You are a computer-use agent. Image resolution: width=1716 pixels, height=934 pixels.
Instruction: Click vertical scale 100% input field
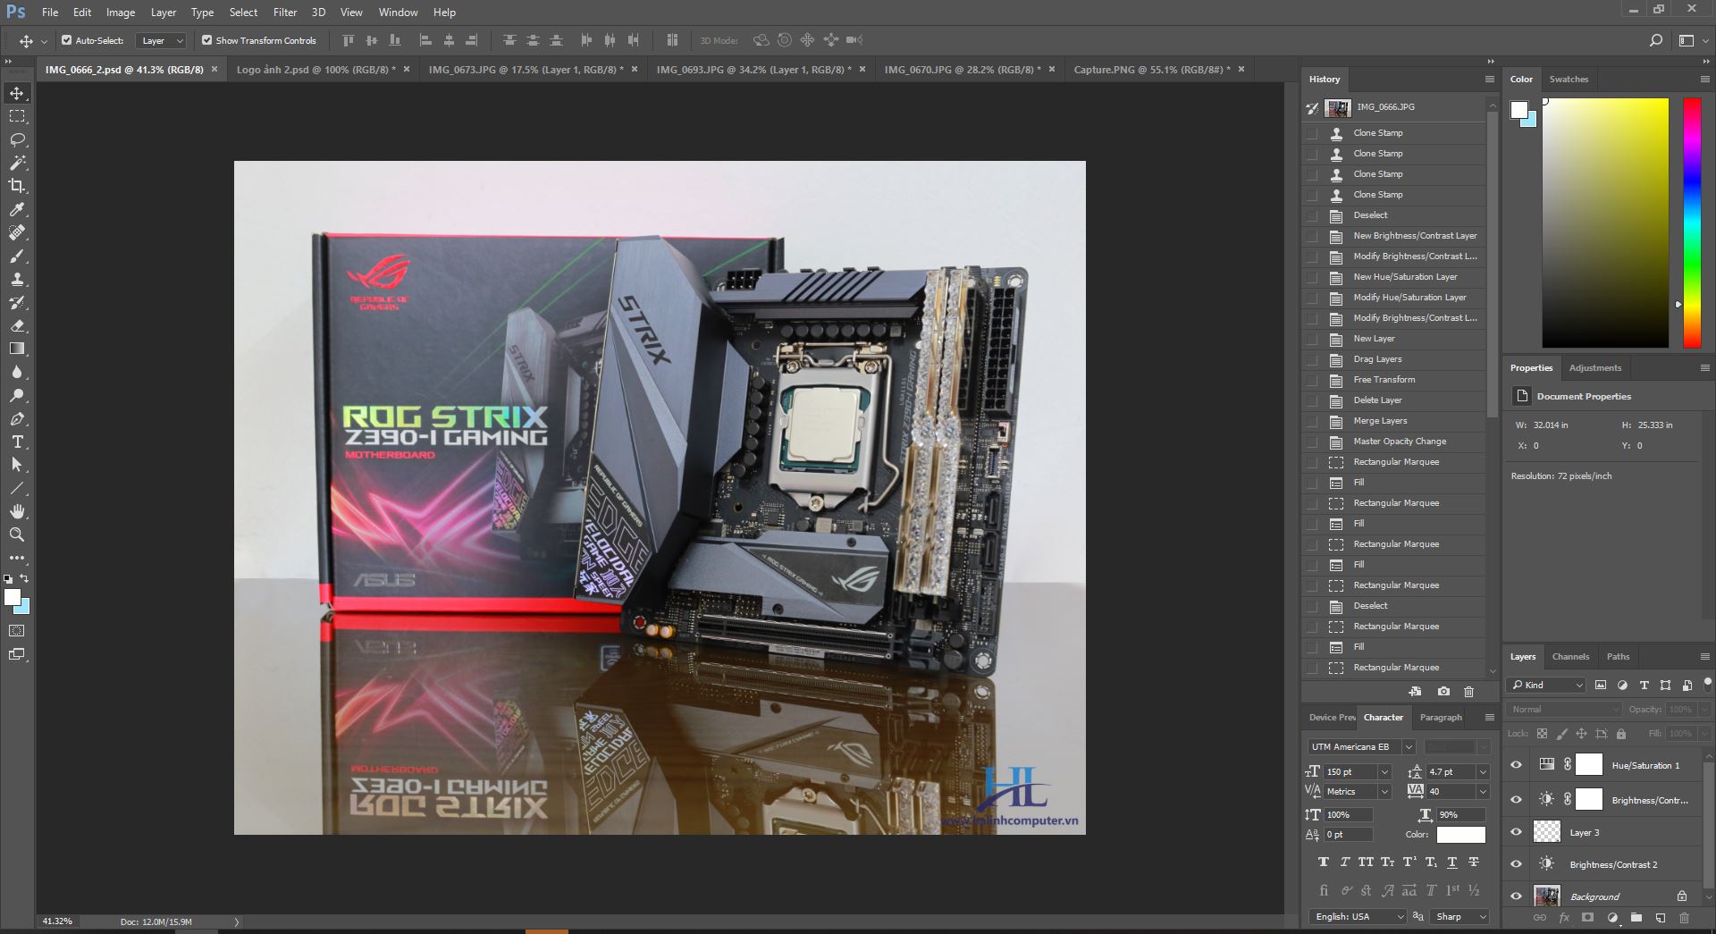click(1348, 815)
